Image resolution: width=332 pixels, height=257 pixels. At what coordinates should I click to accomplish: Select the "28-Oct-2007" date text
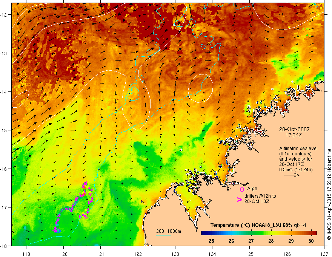(294, 129)
